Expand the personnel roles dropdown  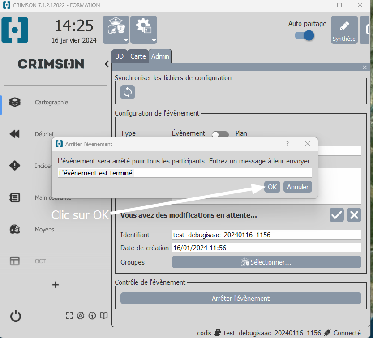tap(116, 30)
